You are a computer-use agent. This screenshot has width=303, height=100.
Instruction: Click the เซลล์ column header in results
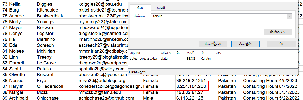coord(192,53)
